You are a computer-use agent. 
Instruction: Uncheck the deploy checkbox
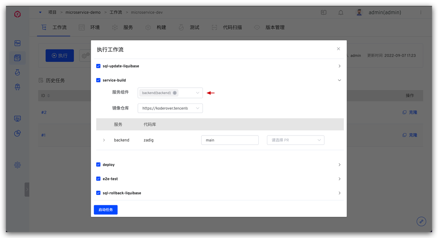click(98, 165)
